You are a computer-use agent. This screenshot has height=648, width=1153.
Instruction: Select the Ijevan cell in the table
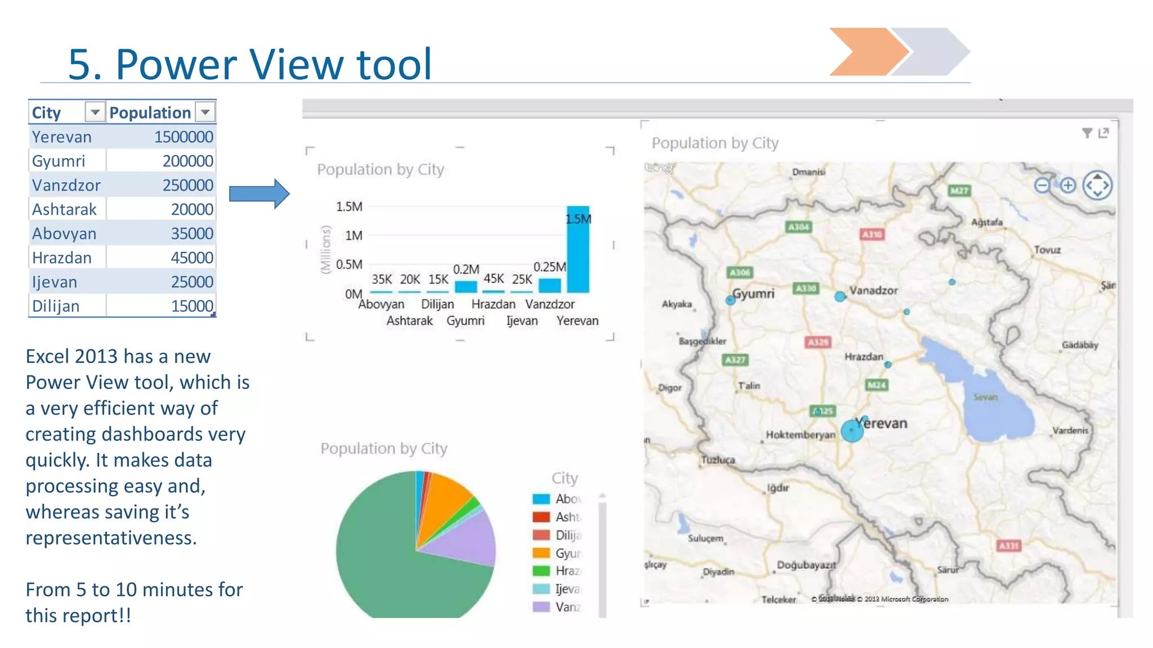point(67,282)
